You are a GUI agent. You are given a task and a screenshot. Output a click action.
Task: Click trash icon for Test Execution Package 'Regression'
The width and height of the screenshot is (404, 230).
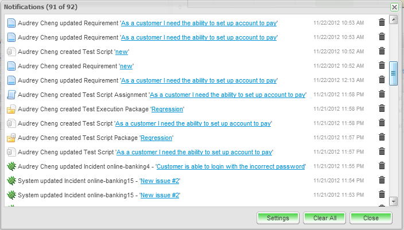(382, 108)
